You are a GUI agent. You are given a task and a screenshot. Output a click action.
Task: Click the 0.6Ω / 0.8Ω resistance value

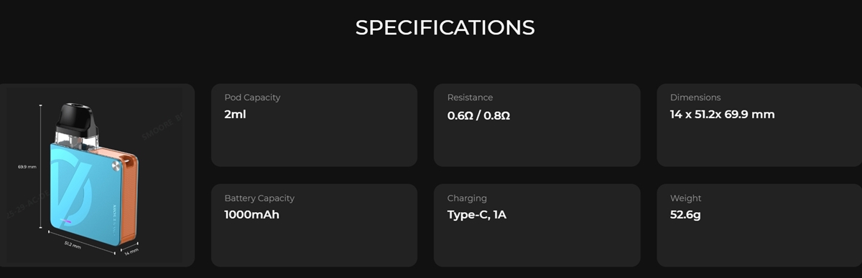(x=478, y=115)
